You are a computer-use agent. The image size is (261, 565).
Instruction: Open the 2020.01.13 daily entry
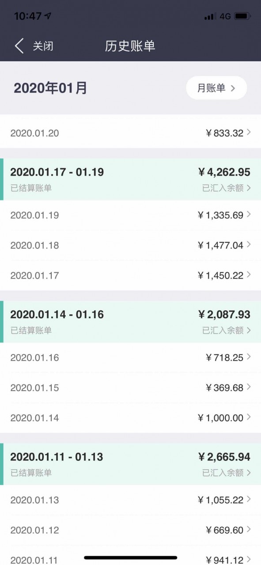click(x=130, y=500)
